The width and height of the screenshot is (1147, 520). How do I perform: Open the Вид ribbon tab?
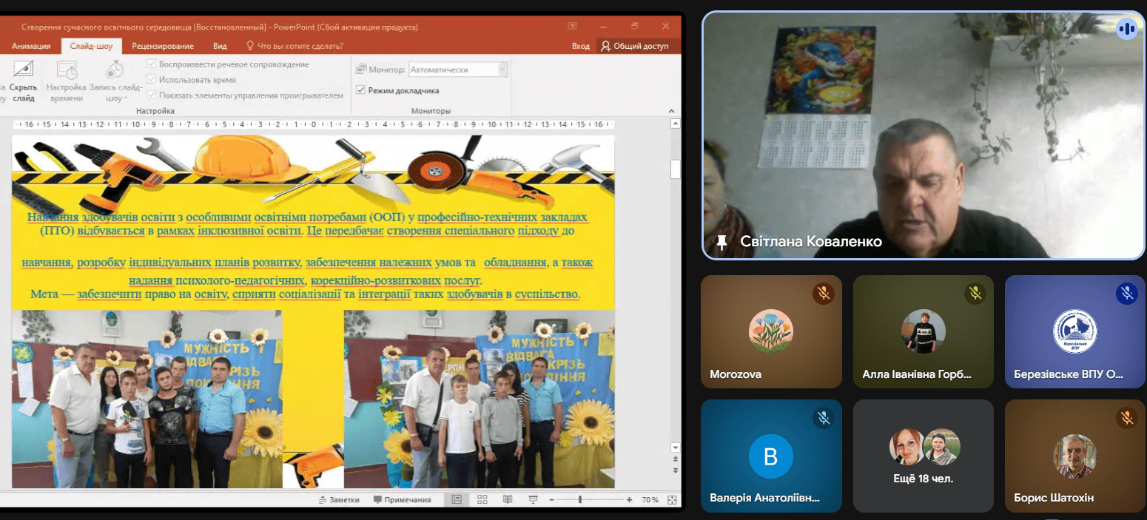(x=220, y=46)
